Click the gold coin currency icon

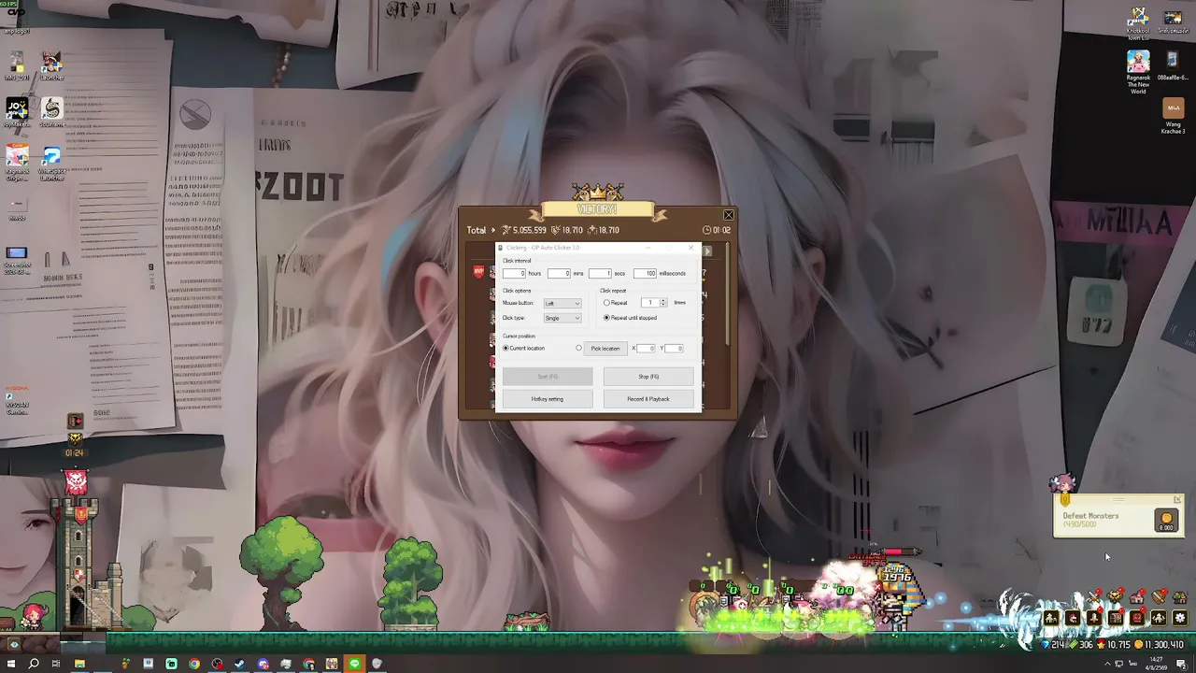pos(1138,645)
